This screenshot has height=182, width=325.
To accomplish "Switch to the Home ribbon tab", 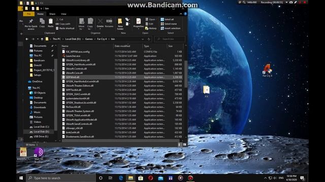I will 40,14.
